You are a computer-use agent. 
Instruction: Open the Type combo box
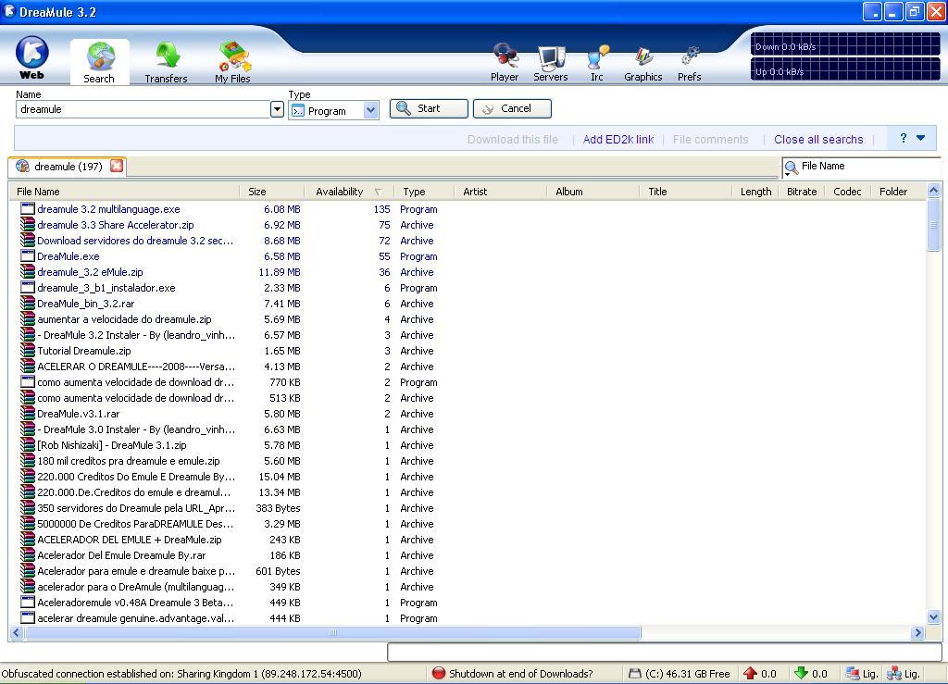point(333,110)
